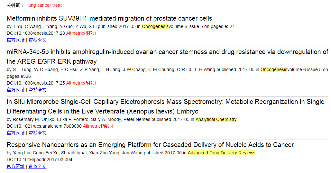
Task: Open 官方网址 for In Situ Microprobe article
Action: pyautogui.click(x=16, y=133)
